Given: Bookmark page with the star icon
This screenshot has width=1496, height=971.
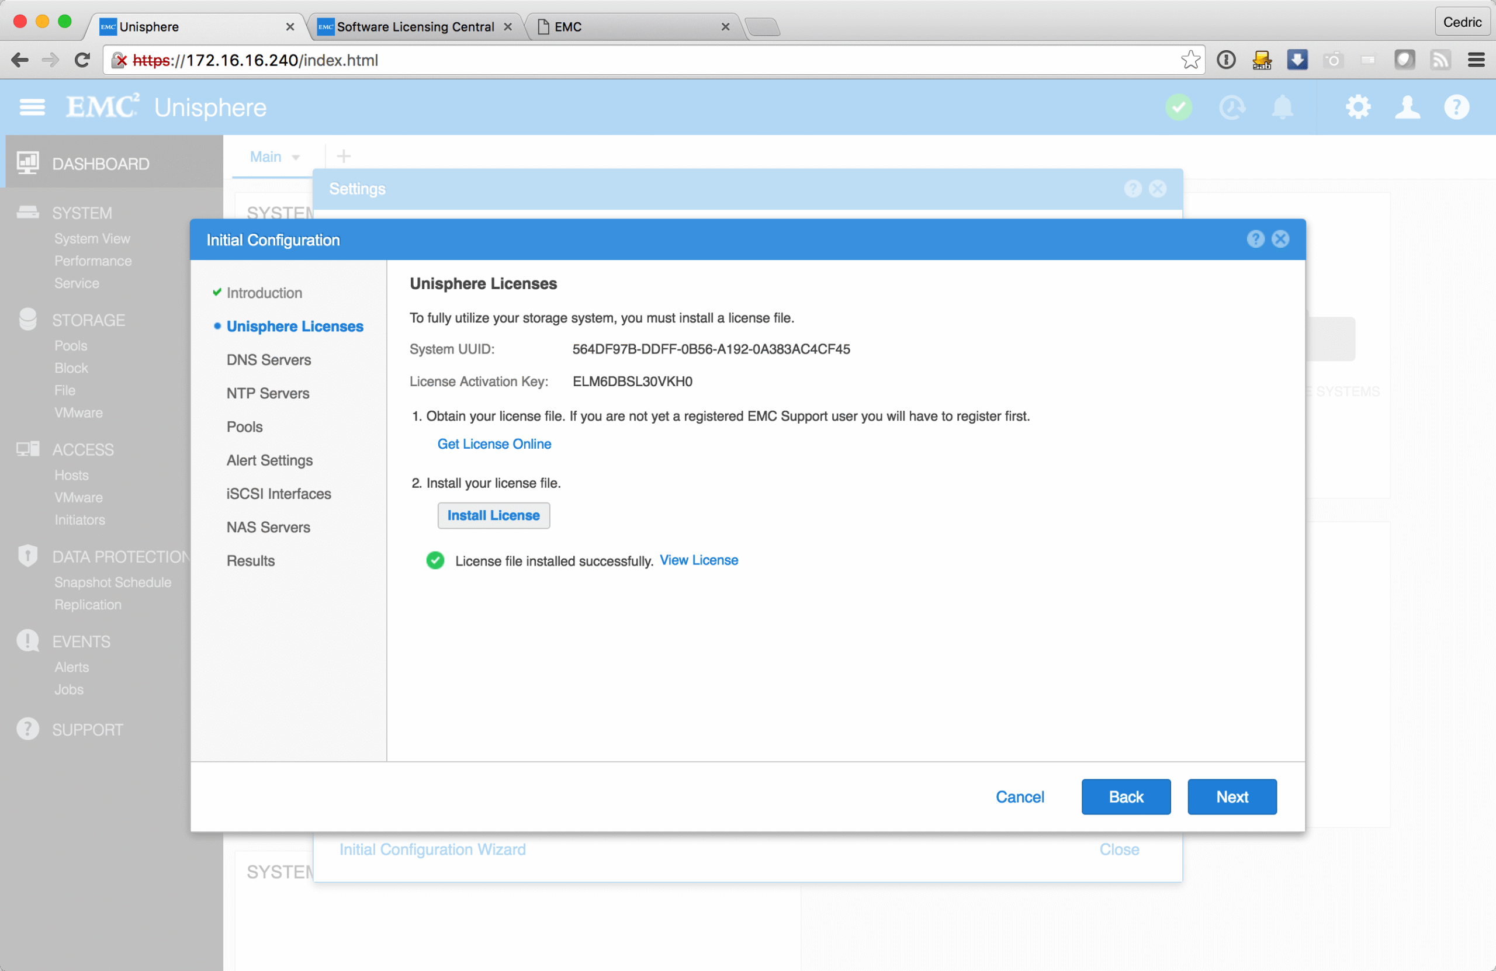Looking at the screenshot, I should (x=1190, y=60).
